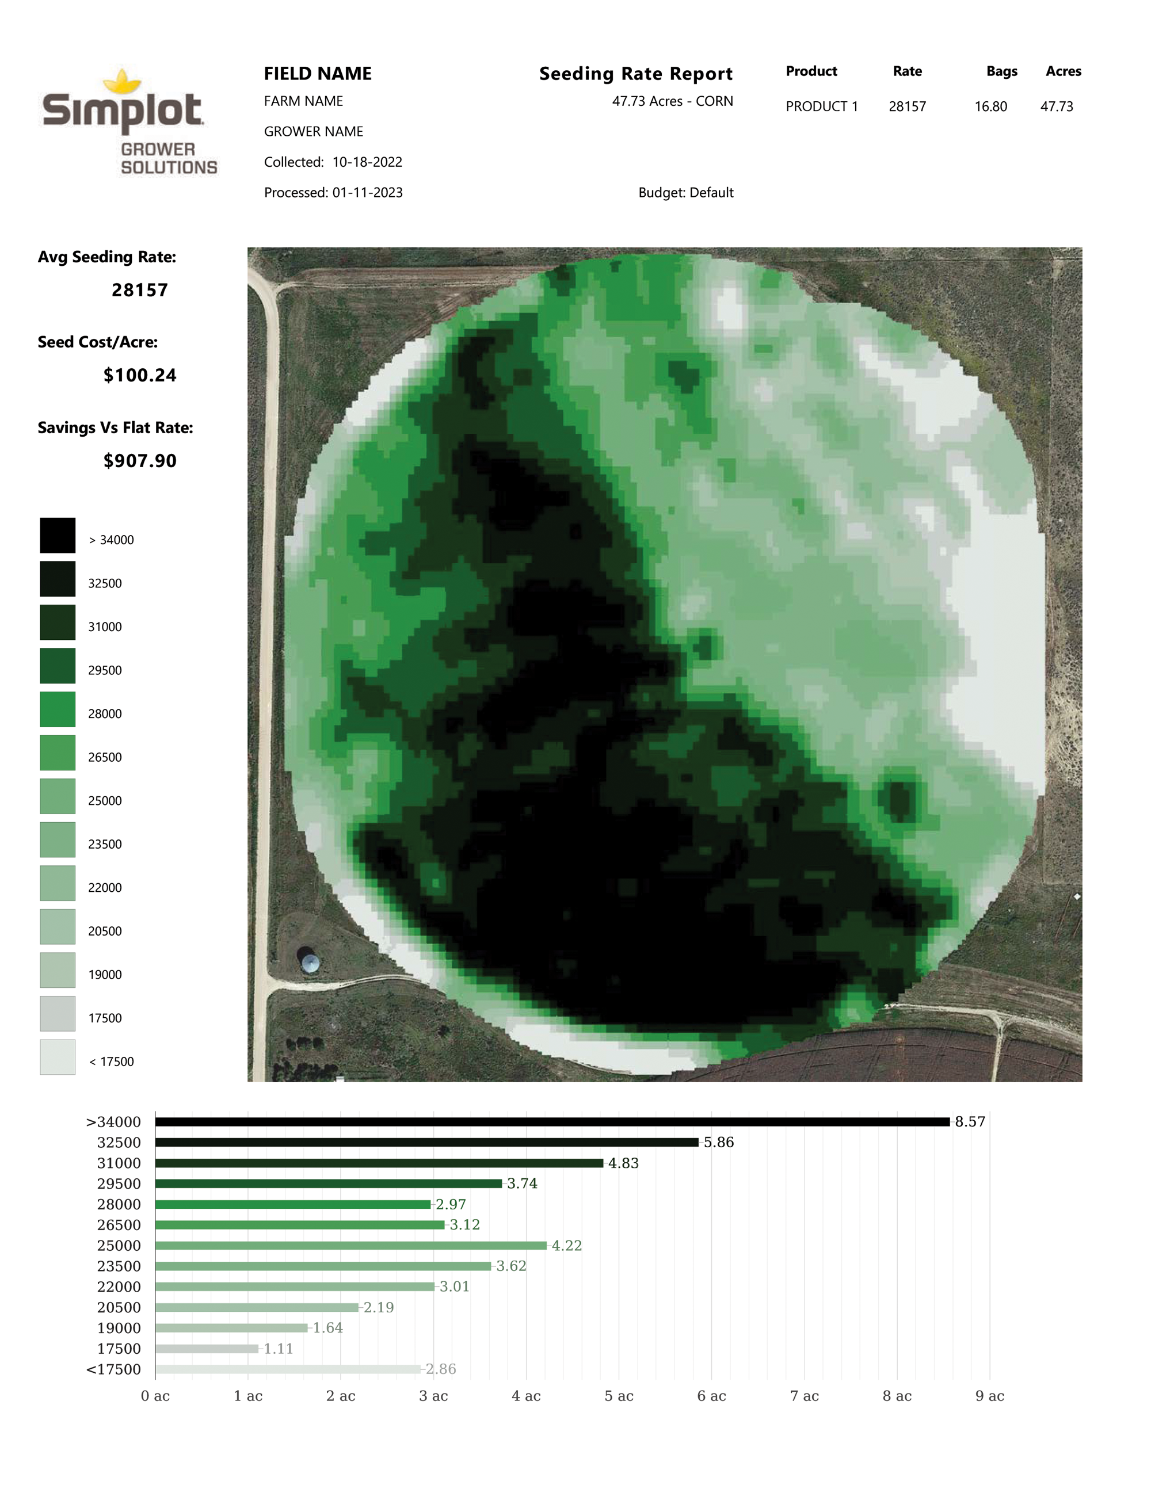Click the Seed Cost/Acre $100.24 value
This screenshot has height=1489, width=1151.
point(140,376)
